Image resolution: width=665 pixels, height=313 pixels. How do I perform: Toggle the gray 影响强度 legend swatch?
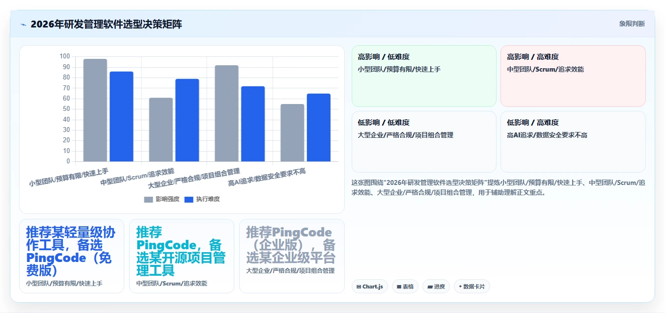(x=149, y=199)
